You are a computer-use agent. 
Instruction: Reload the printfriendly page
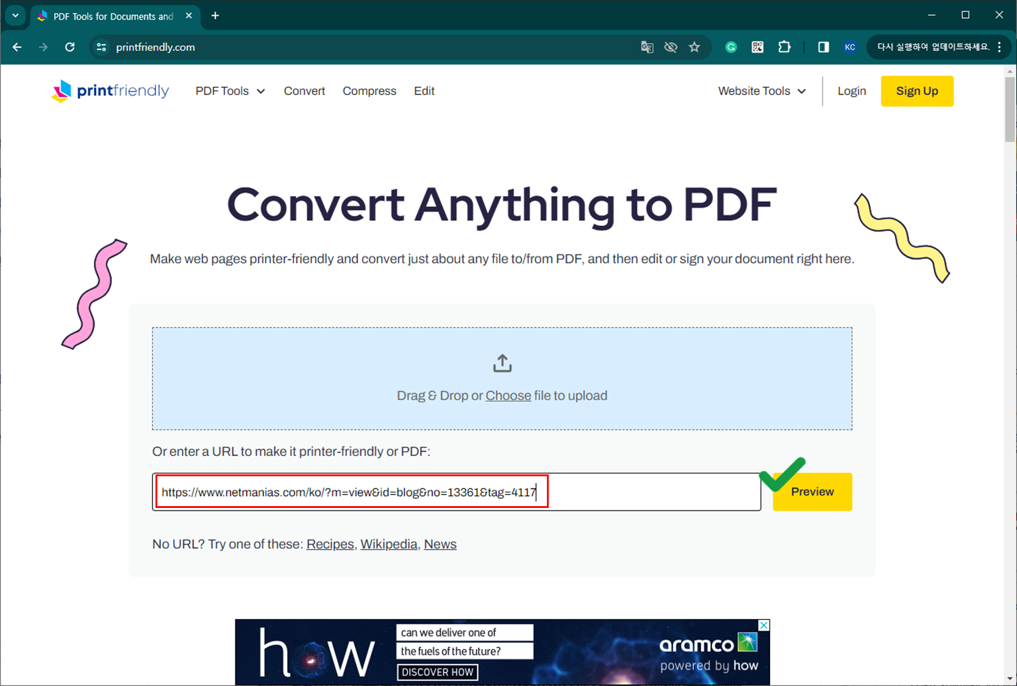click(70, 47)
